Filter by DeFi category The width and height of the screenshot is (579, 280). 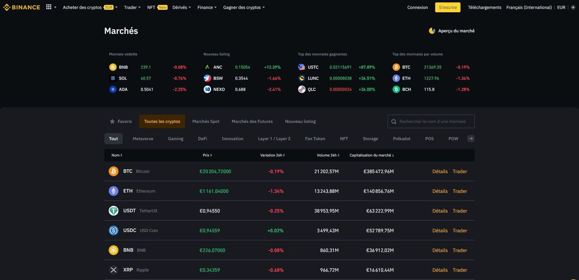(x=203, y=139)
